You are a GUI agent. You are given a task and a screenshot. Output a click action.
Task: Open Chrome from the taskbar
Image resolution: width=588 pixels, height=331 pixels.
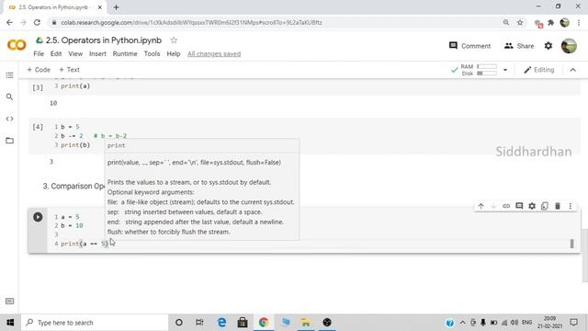tap(264, 323)
